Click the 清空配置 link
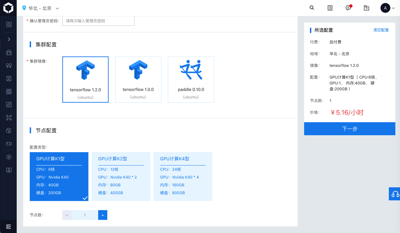Screen dimensions: 400x233 coord(381,30)
